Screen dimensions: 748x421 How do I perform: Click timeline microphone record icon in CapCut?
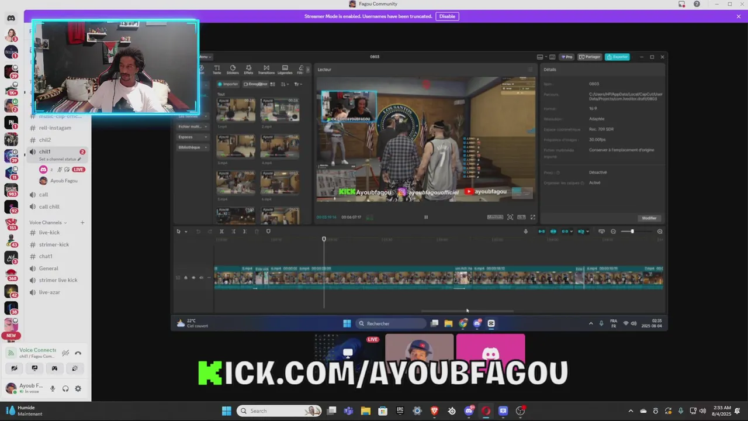tap(525, 232)
